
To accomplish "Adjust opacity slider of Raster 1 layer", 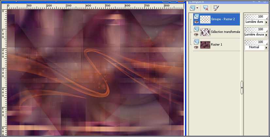I will [x=256, y=42].
